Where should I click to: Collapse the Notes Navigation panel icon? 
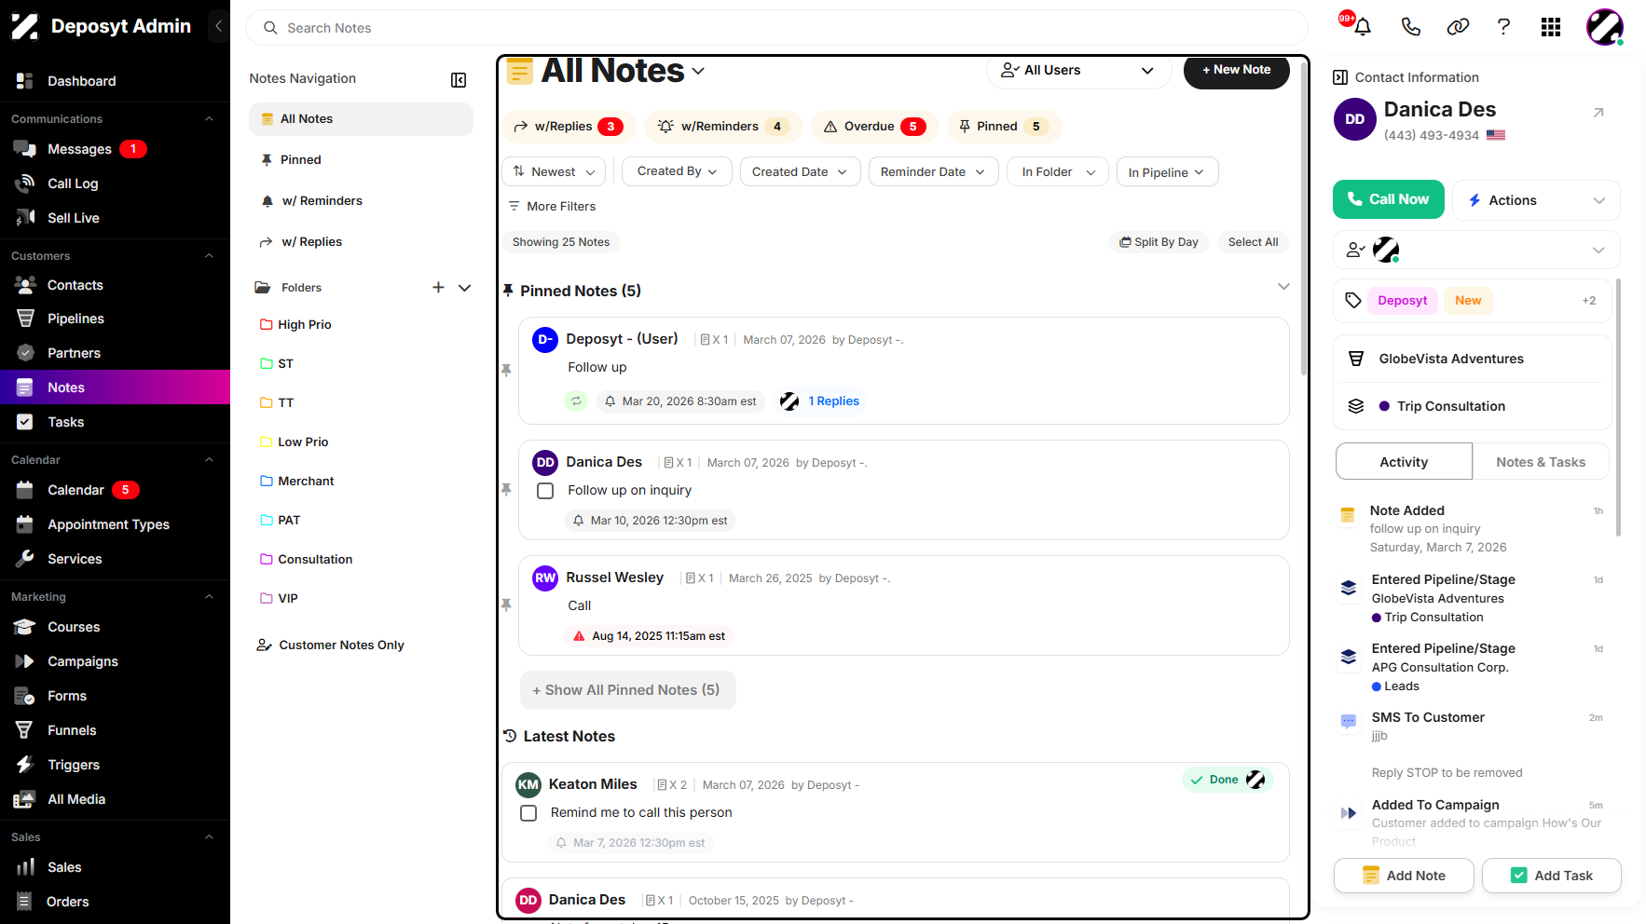459,80
